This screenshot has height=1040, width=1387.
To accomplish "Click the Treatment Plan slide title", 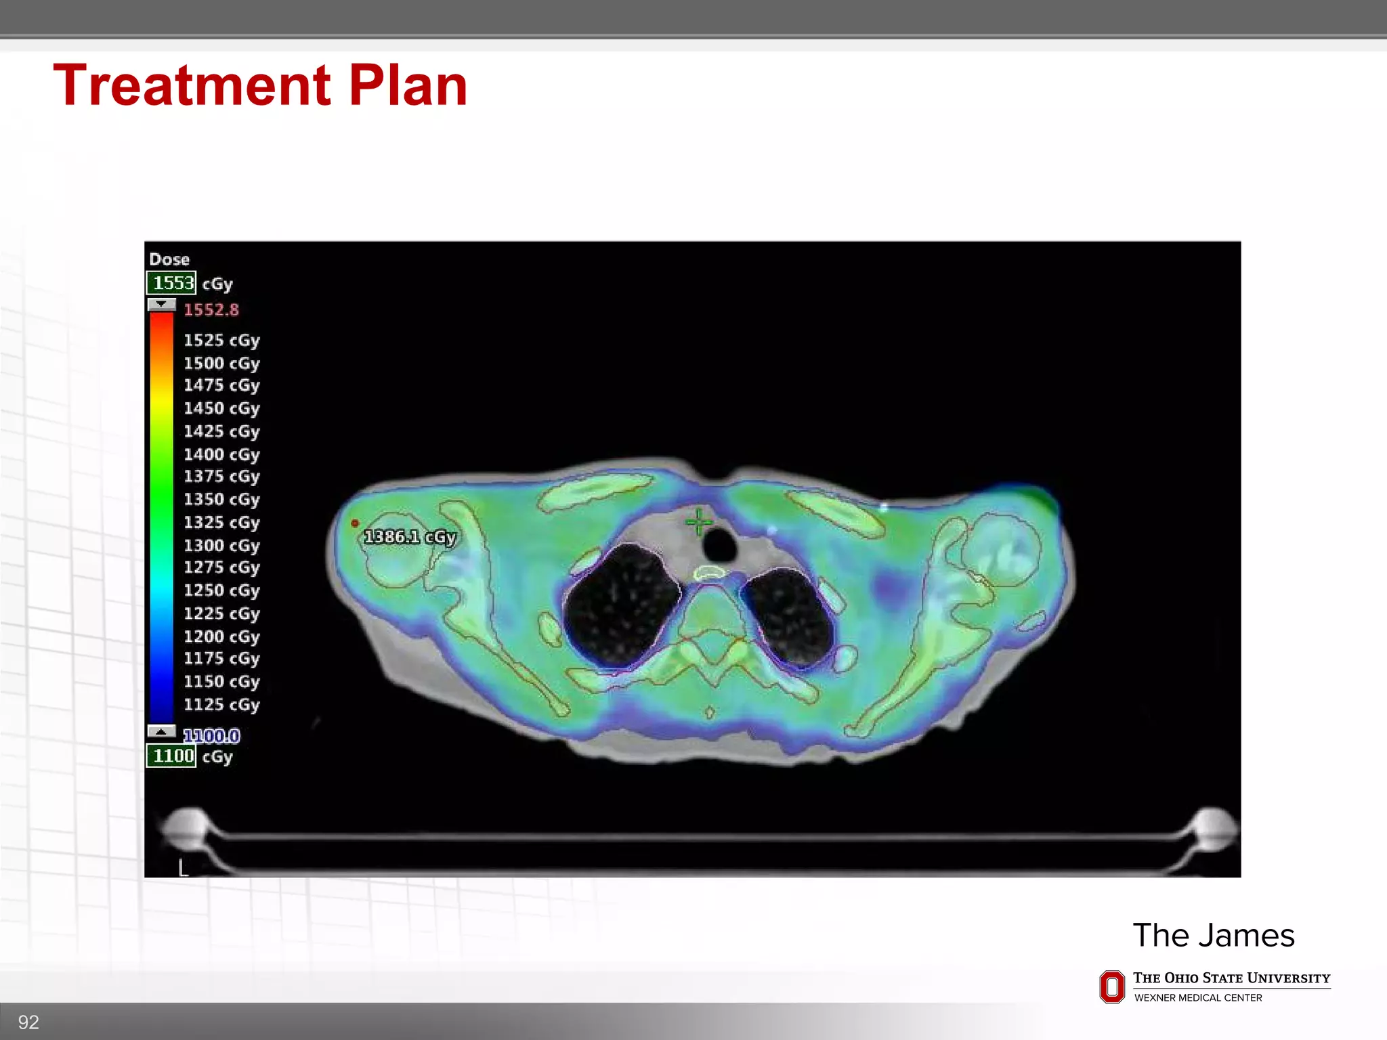I will click(x=261, y=85).
